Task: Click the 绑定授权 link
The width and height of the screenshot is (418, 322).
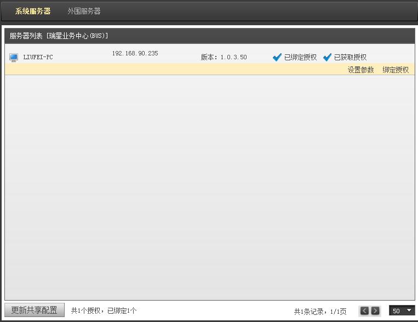Action: click(396, 70)
